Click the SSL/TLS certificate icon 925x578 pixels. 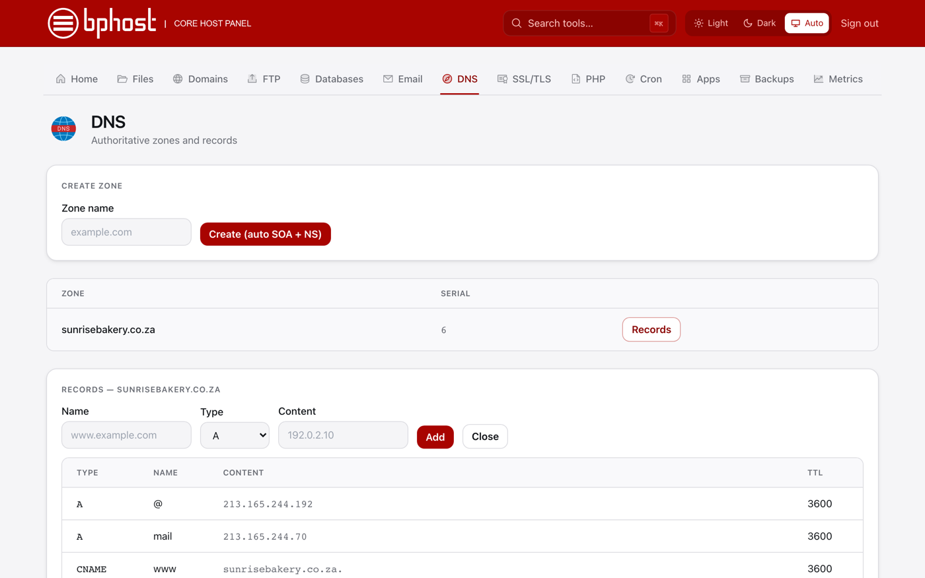click(x=502, y=79)
